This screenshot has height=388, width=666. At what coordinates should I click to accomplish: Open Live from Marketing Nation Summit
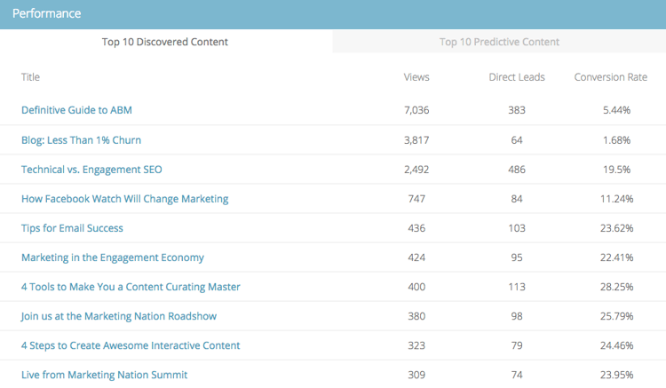(x=104, y=375)
